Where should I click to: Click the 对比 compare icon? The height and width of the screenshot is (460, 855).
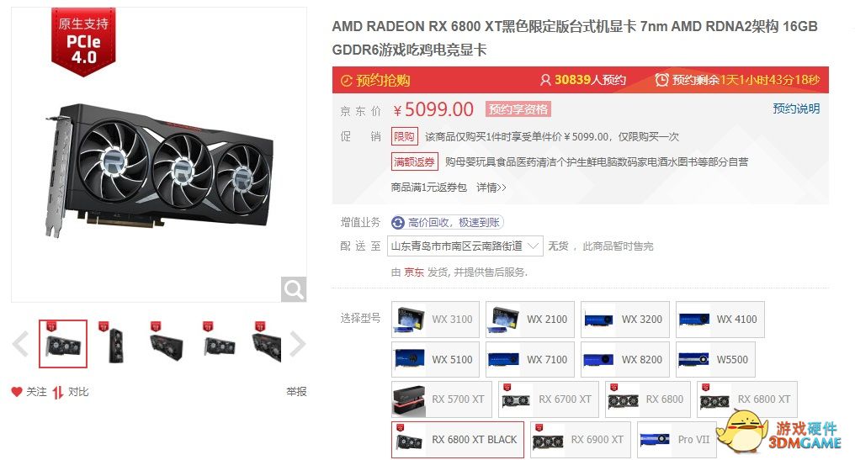(x=58, y=392)
